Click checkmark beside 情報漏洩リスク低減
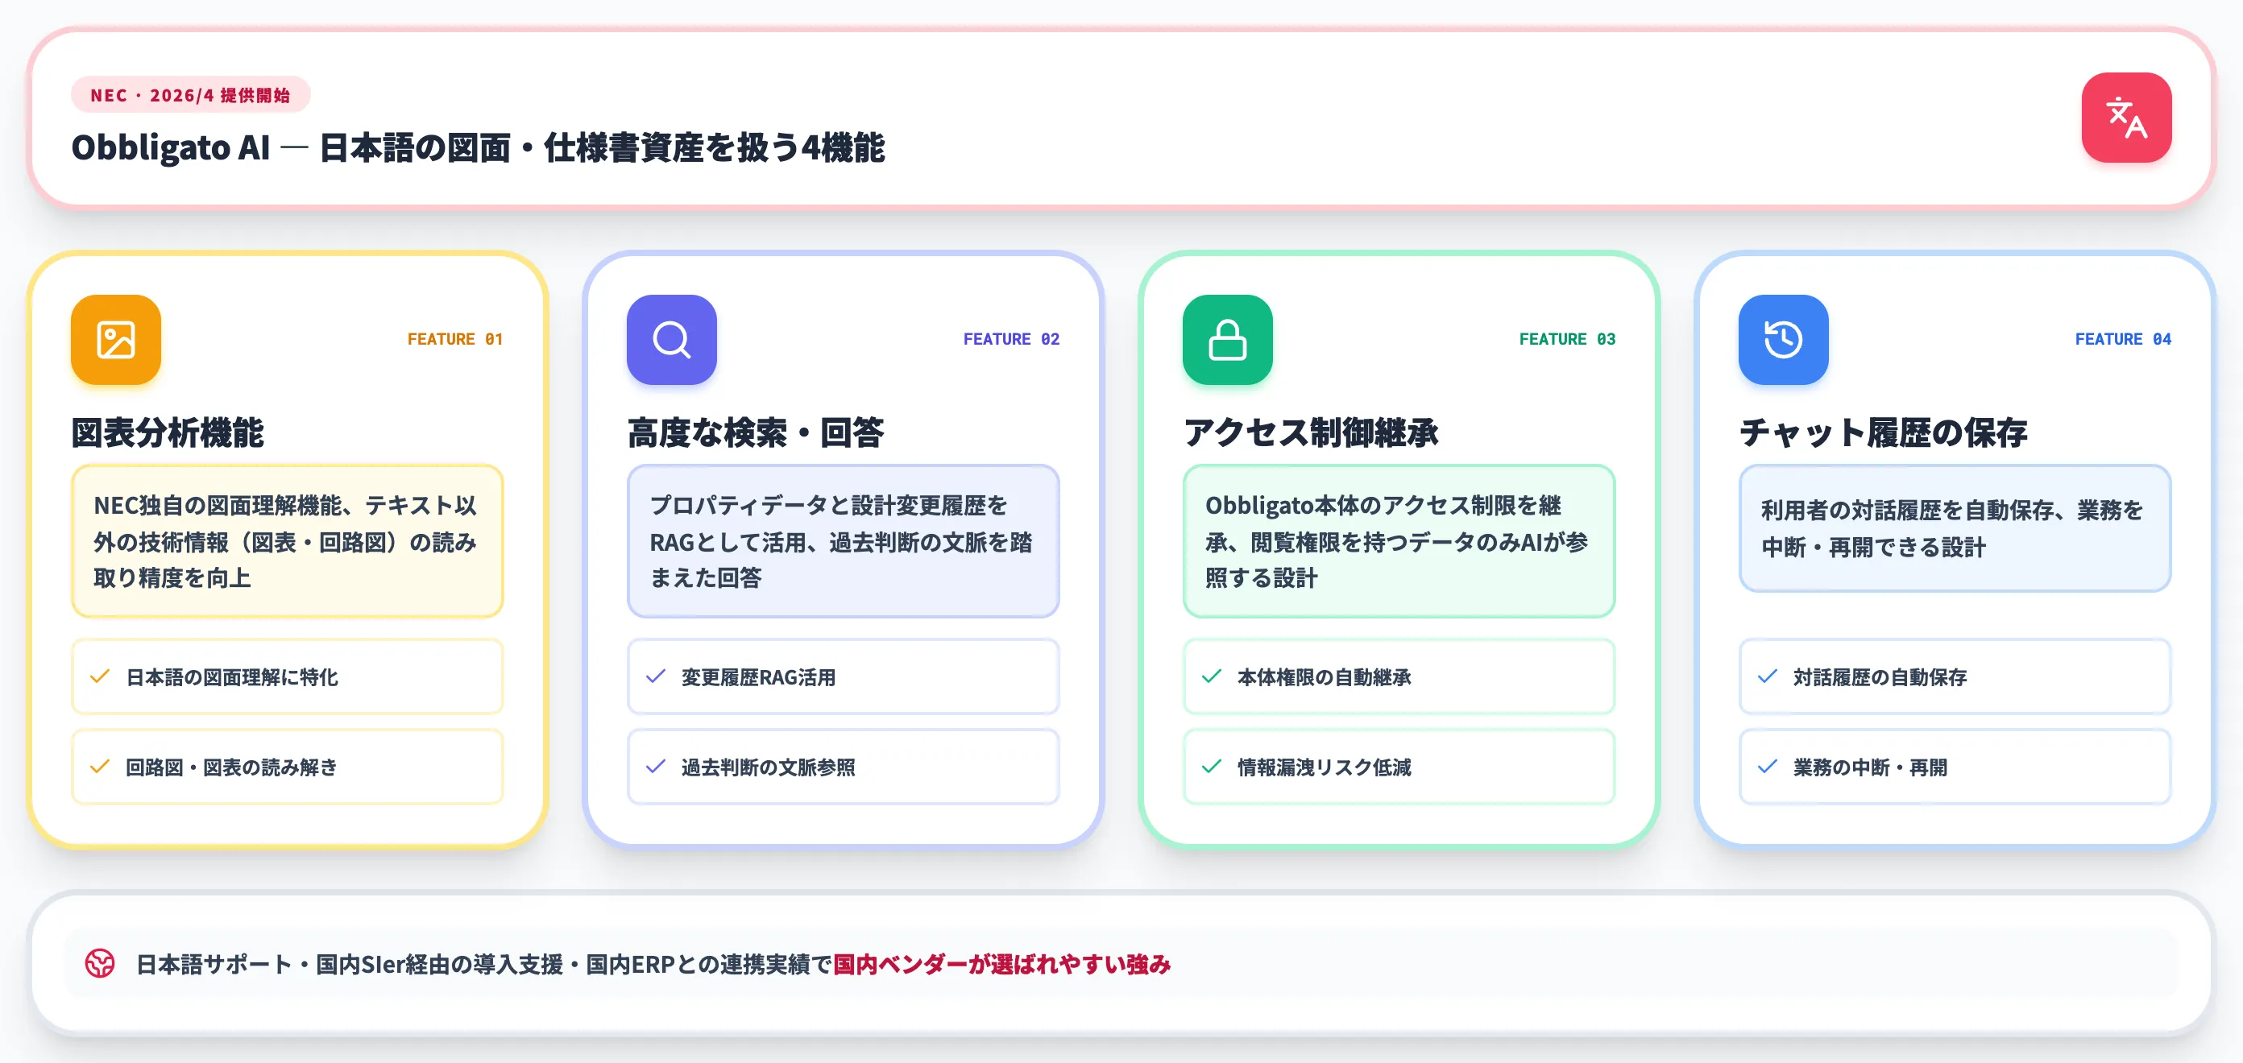 pyautogui.click(x=1211, y=766)
